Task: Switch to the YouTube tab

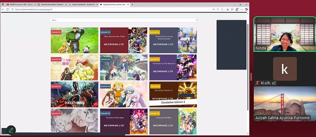Action: [21, 4]
